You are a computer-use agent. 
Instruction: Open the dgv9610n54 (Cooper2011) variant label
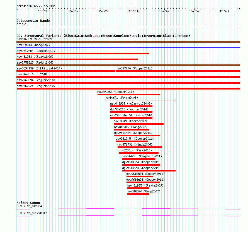tap(36, 51)
